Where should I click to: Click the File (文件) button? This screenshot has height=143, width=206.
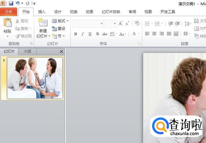[x=9, y=12]
